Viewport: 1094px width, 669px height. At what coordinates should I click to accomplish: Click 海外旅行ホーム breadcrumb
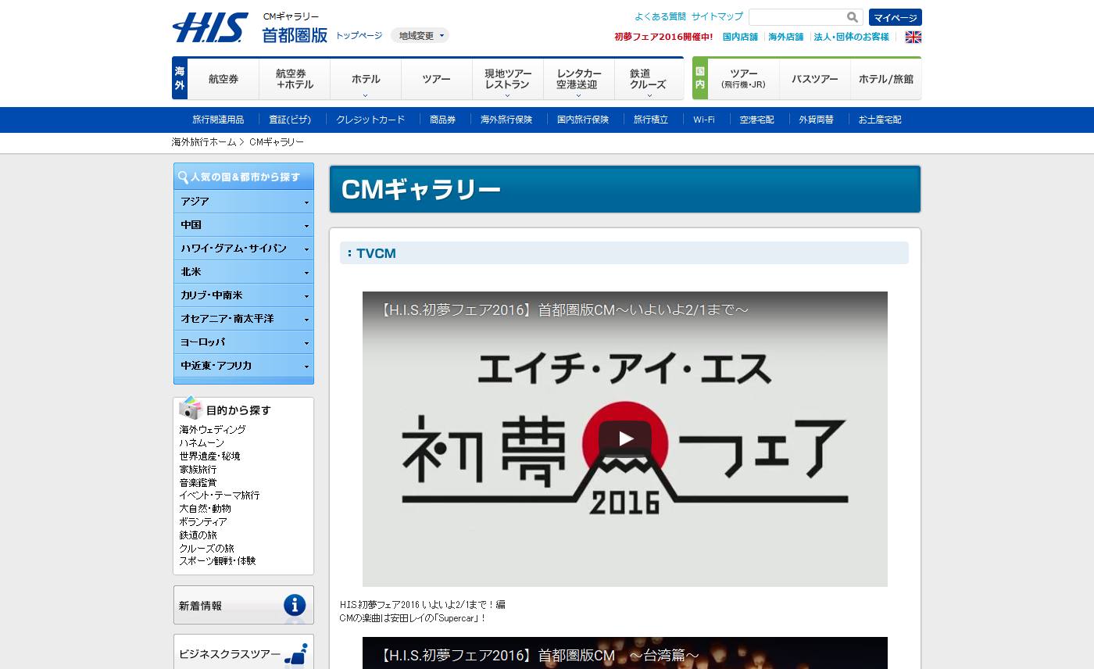click(204, 142)
